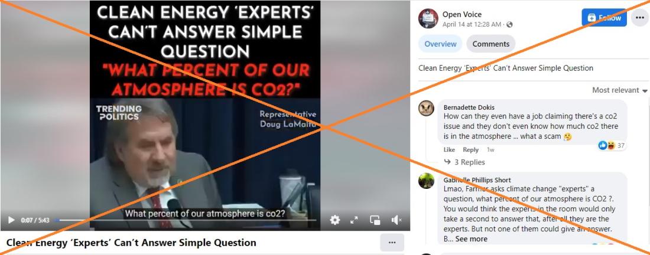
Task: Expand video to fullscreen
Action: 354,220
